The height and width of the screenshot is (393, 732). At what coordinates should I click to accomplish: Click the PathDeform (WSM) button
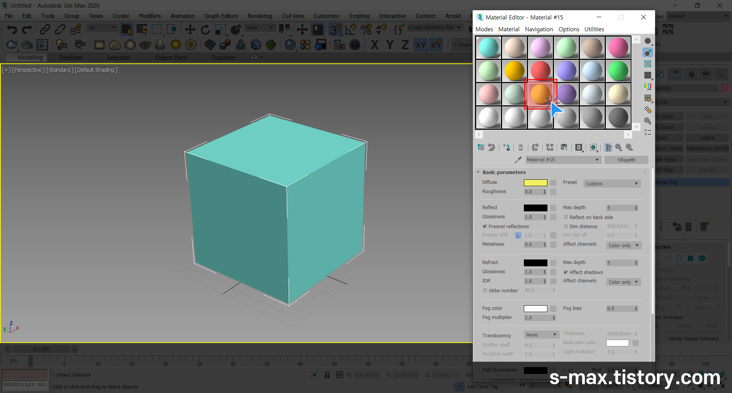click(x=707, y=148)
